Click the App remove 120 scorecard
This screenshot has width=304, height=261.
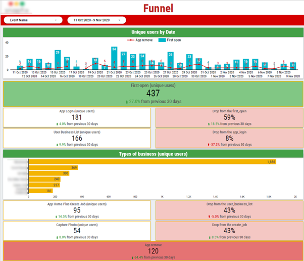[x=153, y=251]
